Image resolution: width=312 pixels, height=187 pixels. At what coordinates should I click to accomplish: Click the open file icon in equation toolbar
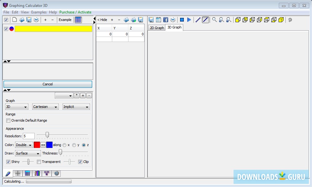tap(22, 19)
